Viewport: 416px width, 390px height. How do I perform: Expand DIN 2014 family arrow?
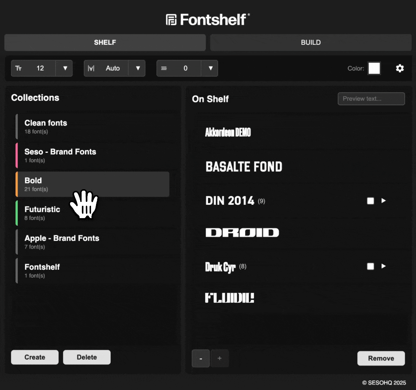click(x=383, y=200)
